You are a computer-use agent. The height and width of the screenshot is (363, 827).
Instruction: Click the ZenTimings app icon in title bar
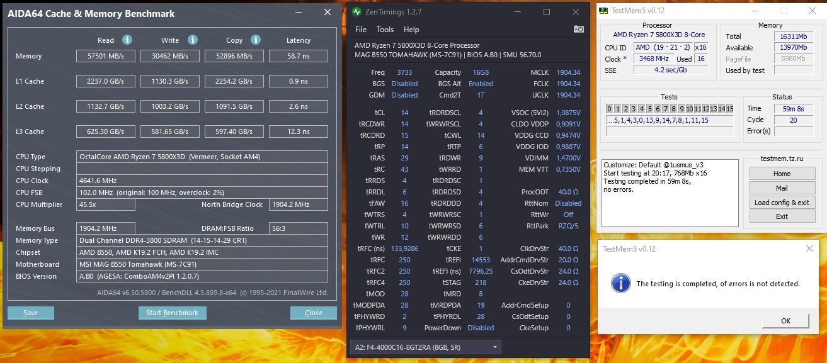pyautogui.click(x=357, y=12)
